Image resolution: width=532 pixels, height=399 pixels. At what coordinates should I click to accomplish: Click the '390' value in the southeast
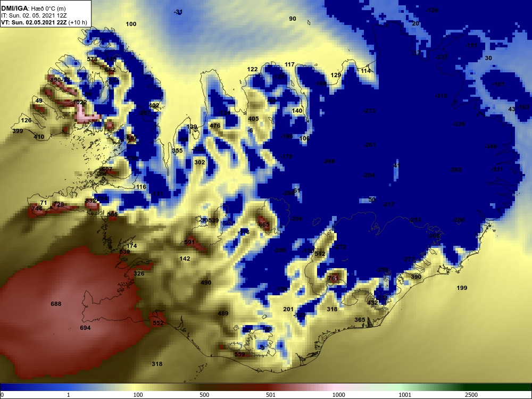point(417,277)
